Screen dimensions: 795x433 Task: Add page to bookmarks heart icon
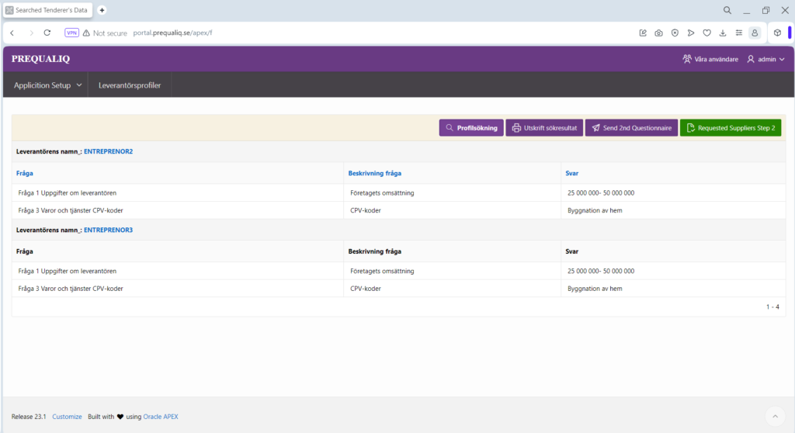pos(706,33)
